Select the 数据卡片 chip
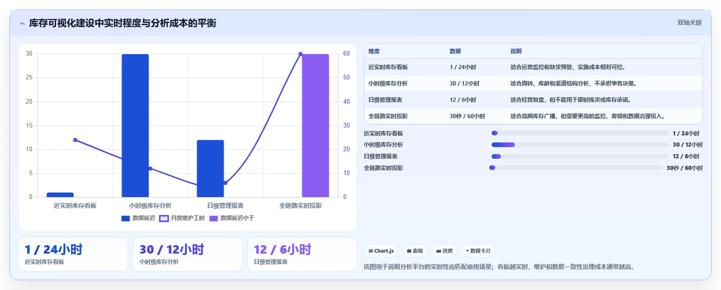Viewport: 721px width, 290px height. point(478,251)
